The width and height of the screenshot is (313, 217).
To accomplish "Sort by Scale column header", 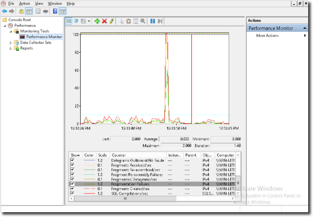I will 103,155.
